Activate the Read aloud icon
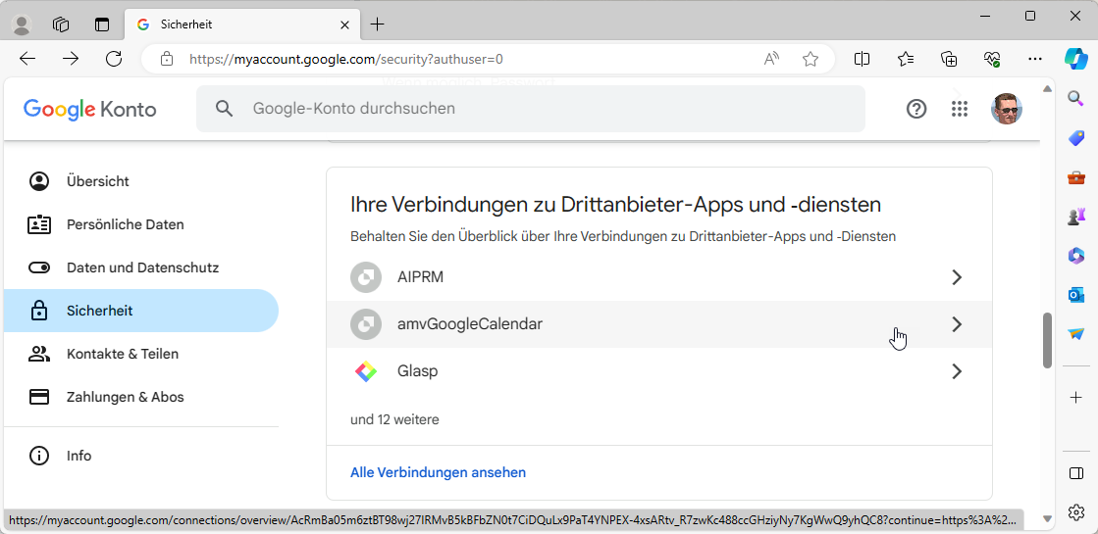The width and height of the screenshot is (1098, 534). [x=771, y=60]
